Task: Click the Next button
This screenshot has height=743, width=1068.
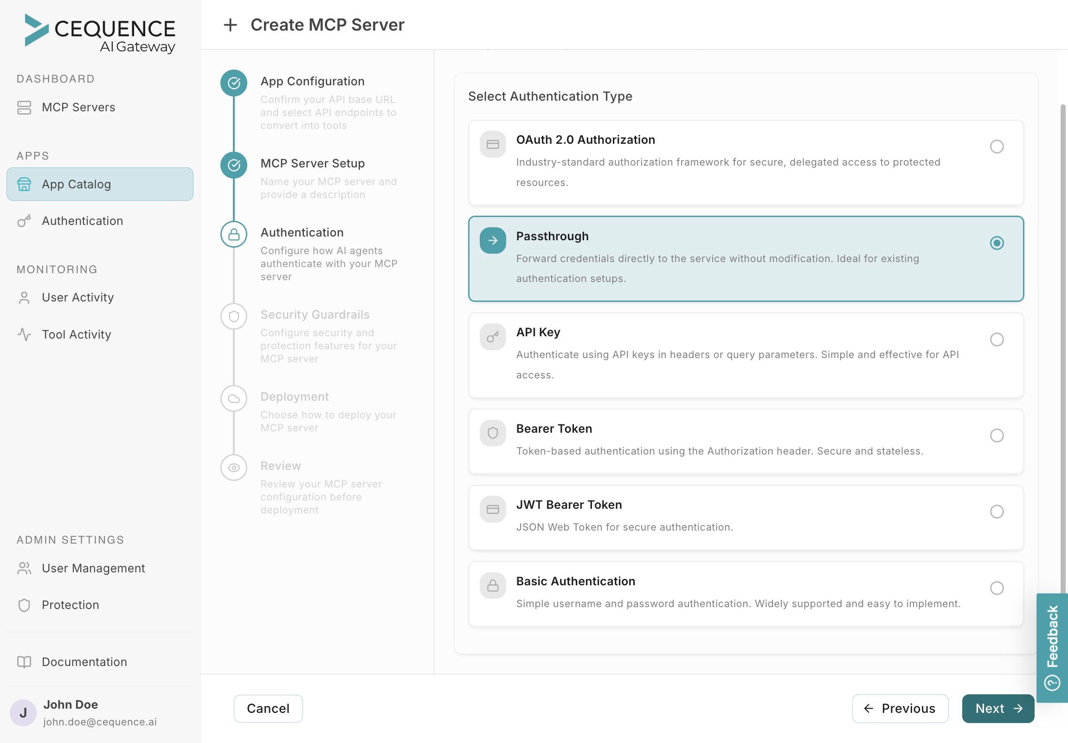Action: click(998, 709)
